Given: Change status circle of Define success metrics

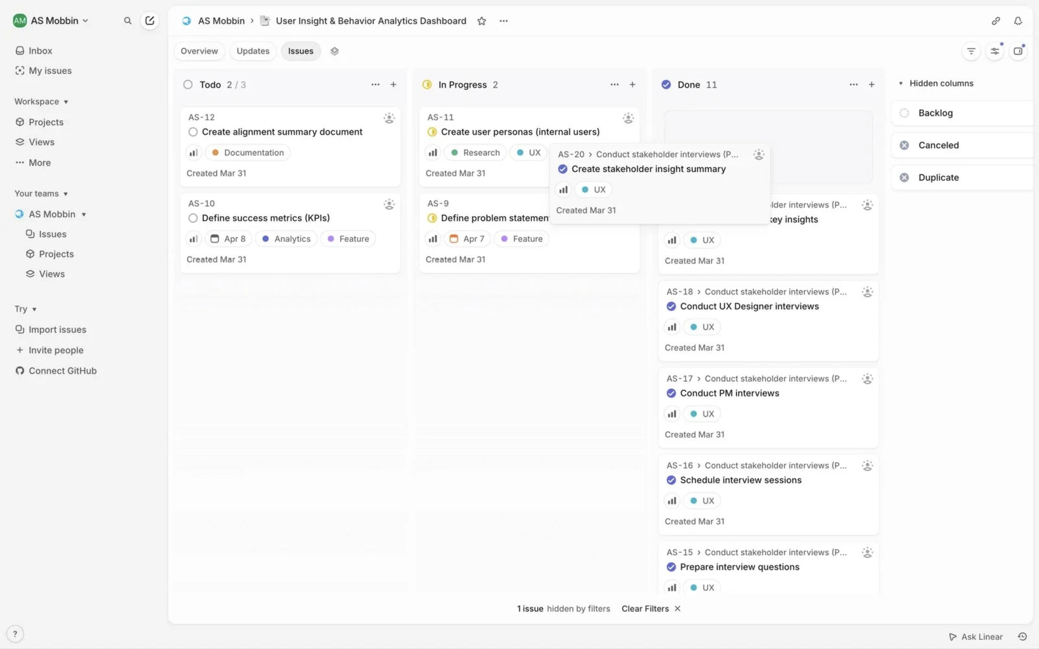Looking at the screenshot, I should point(193,218).
